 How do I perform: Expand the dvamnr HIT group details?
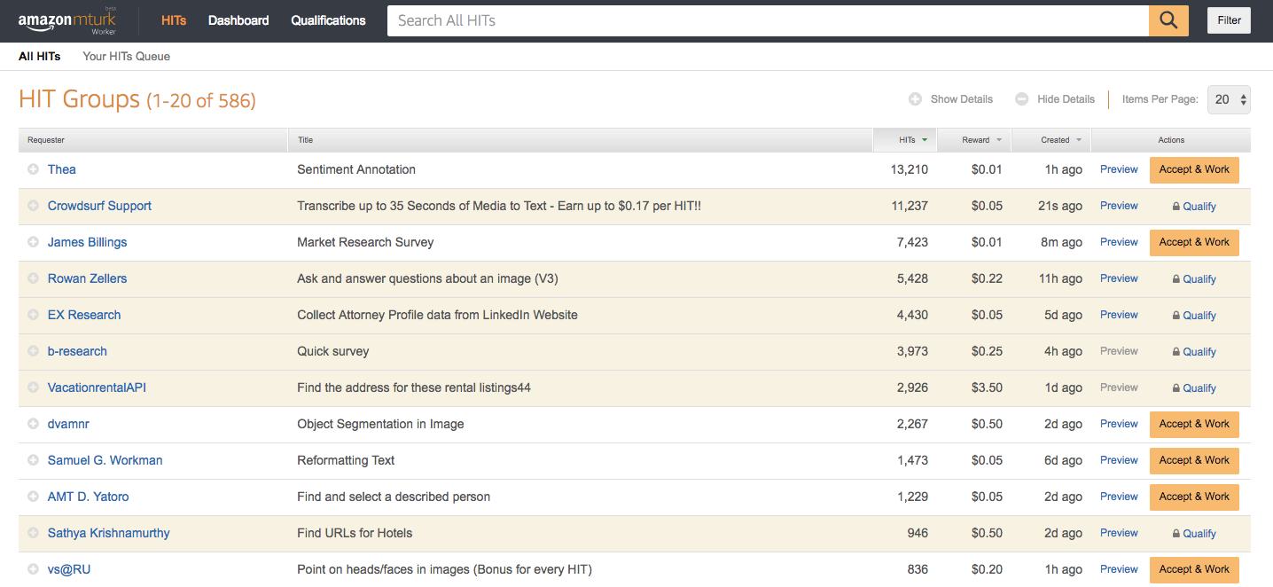click(34, 424)
